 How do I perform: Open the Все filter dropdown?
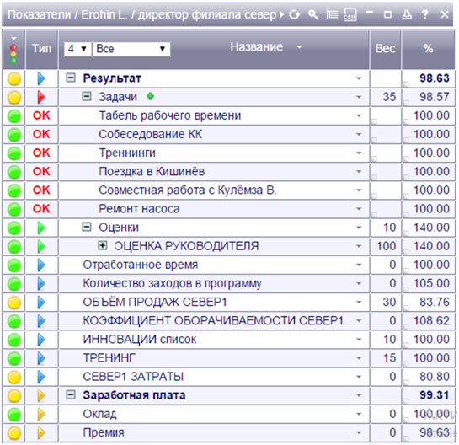tap(131, 49)
